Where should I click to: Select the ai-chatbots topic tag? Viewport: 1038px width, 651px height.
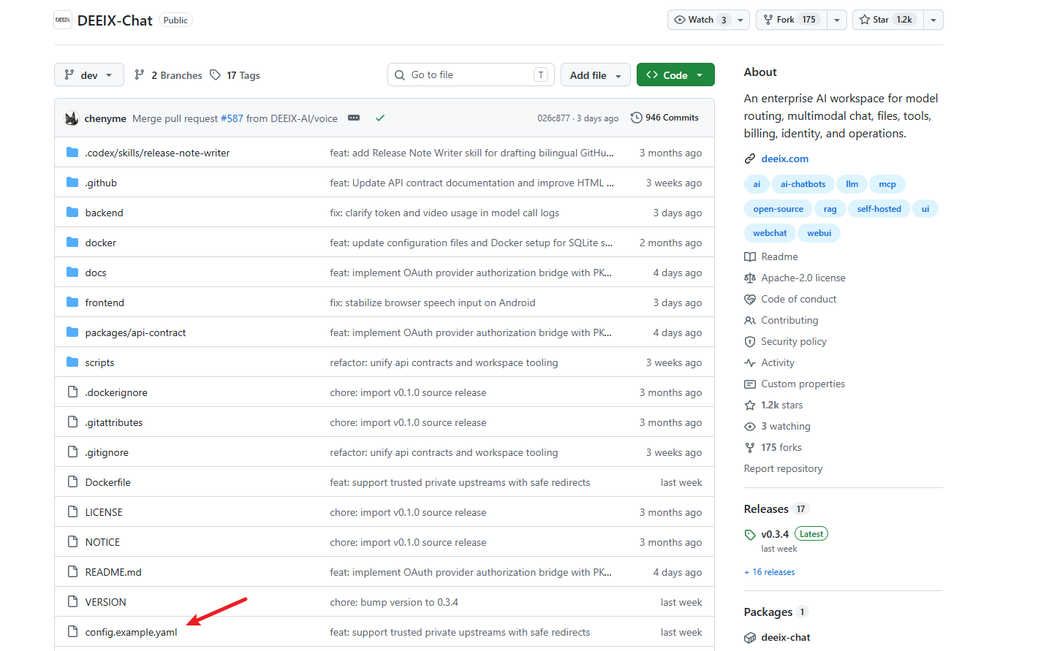(x=803, y=184)
